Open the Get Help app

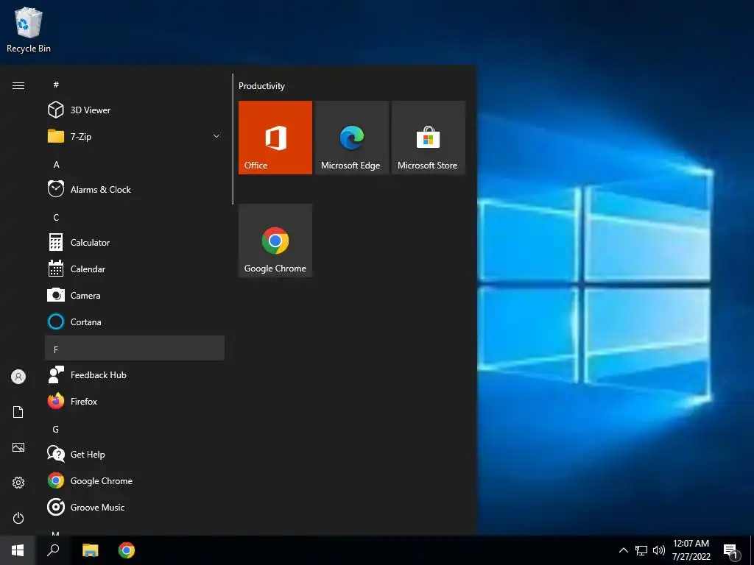[135, 455]
